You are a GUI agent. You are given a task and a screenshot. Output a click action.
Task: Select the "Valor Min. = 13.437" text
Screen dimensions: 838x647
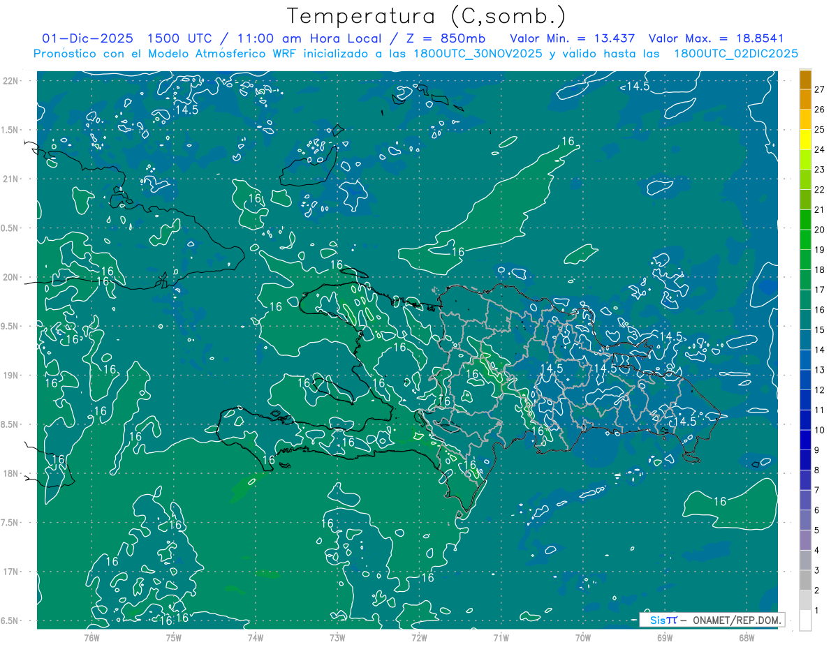click(x=573, y=38)
